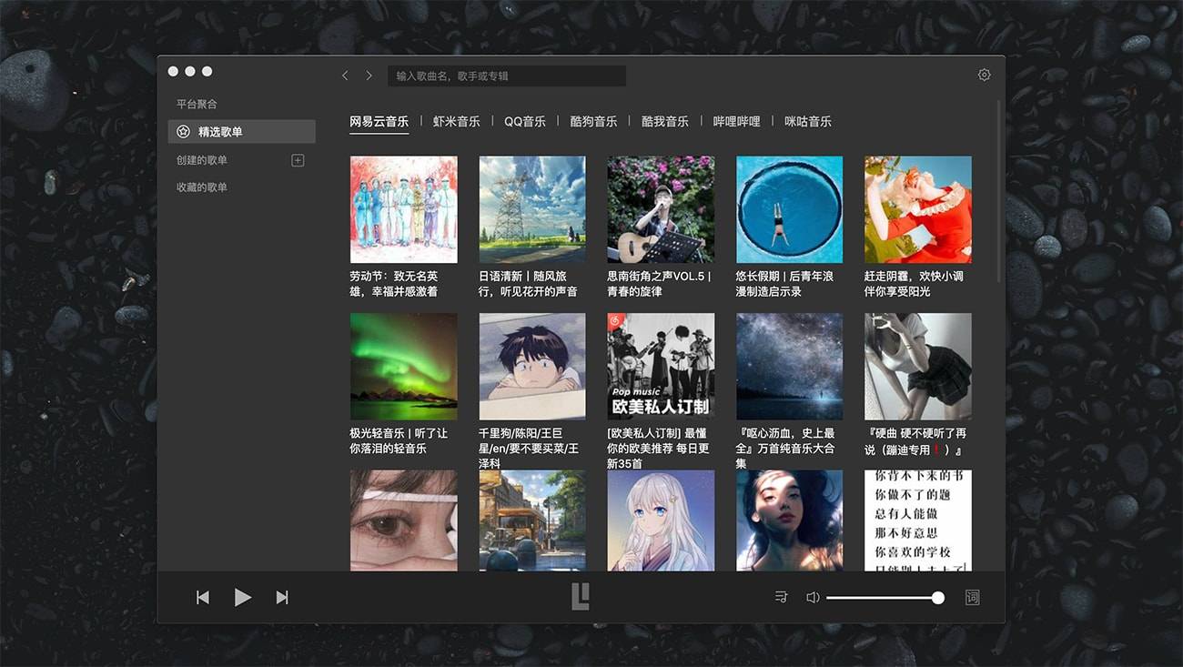This screenshot has width=1183, height=667.
Task: Open the 极光轻音乐 aurora playlist cover
Action: click(x=403, y=366)
